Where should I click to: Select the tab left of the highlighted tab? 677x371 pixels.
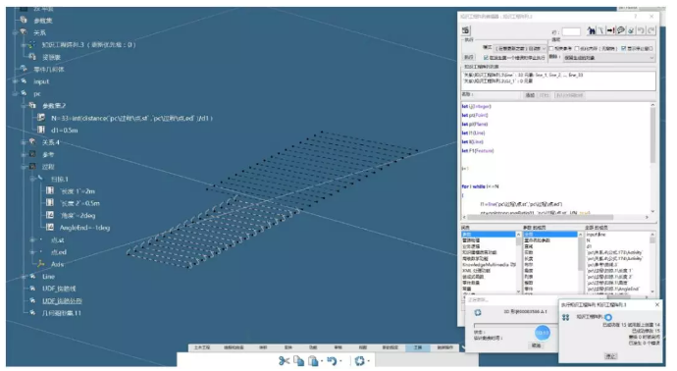390,347
